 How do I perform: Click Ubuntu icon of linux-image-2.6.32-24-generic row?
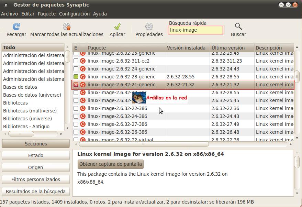(82, 69)
